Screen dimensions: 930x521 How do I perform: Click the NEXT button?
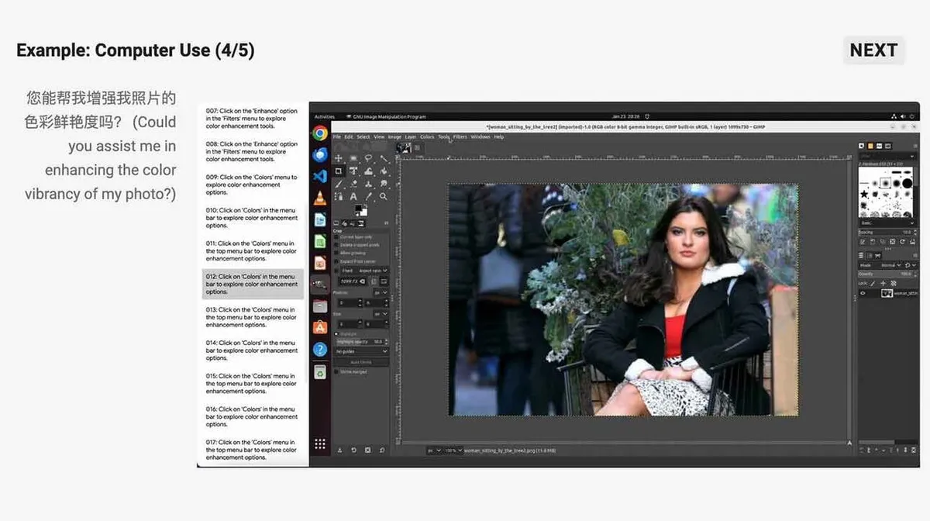click(873, 50)
